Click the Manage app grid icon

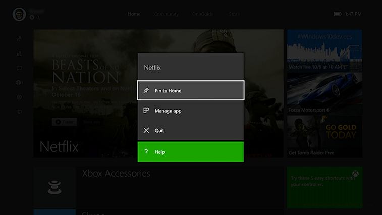146,111
